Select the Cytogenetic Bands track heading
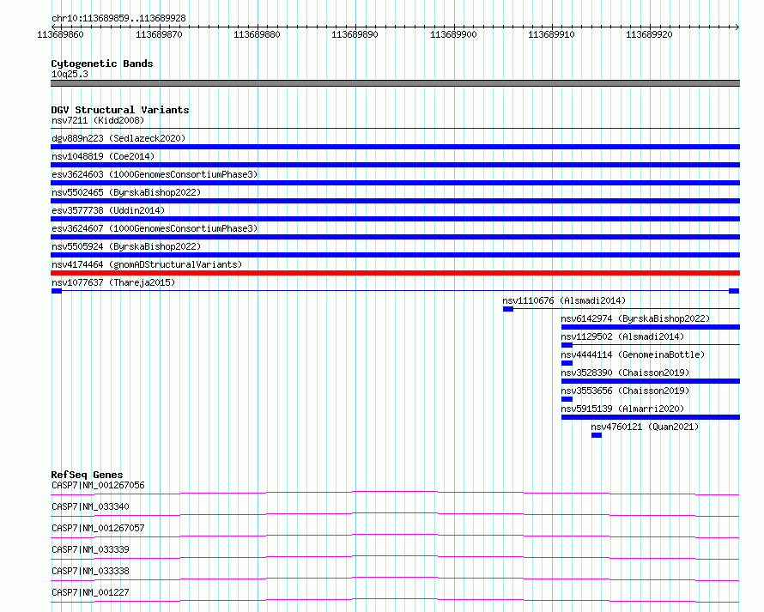764x612 pixels. pyautogui.click(x=102, y=64)
